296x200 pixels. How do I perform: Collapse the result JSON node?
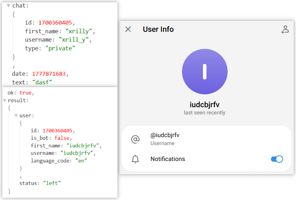click(5, 100)
